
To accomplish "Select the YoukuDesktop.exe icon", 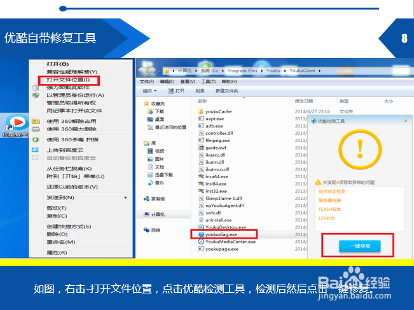I will coord(201,227).
